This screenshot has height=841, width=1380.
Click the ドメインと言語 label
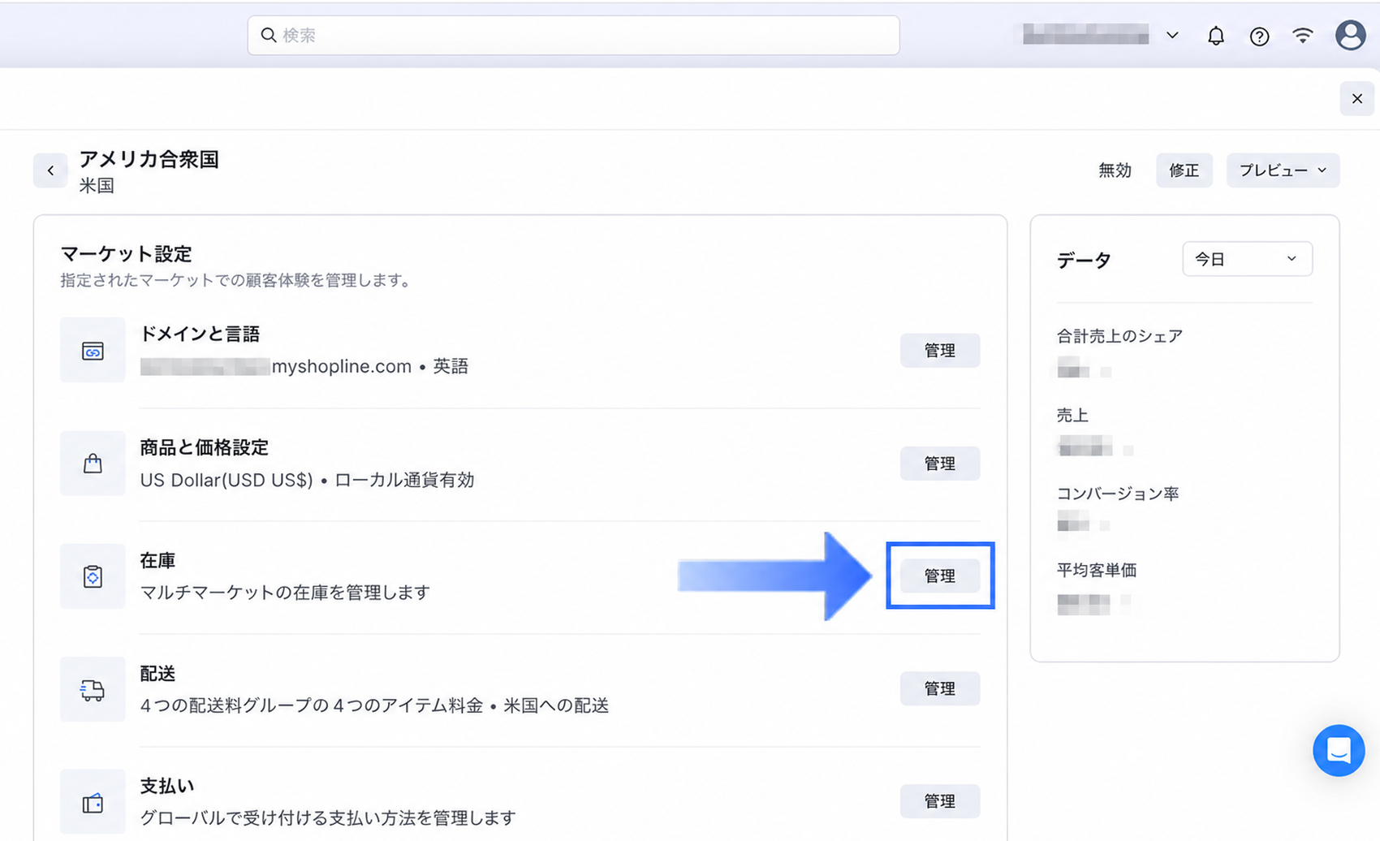(x=200, y=334)
